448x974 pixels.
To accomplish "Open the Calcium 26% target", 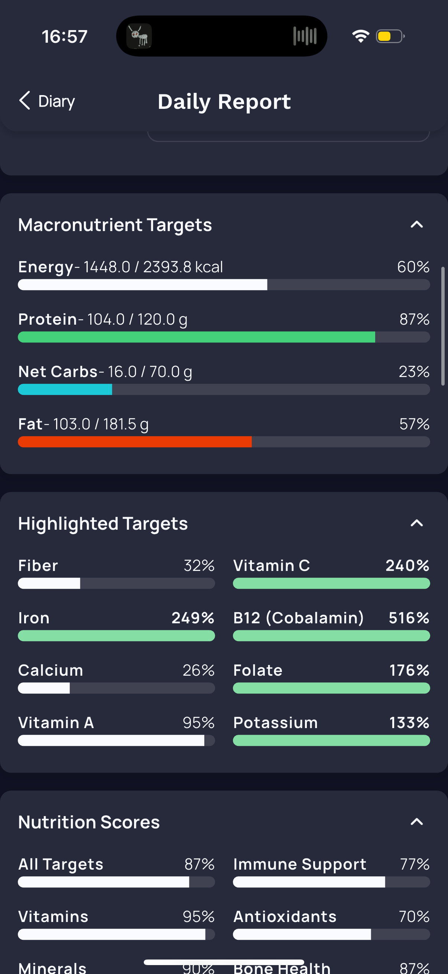I will (x=116, y=678).
